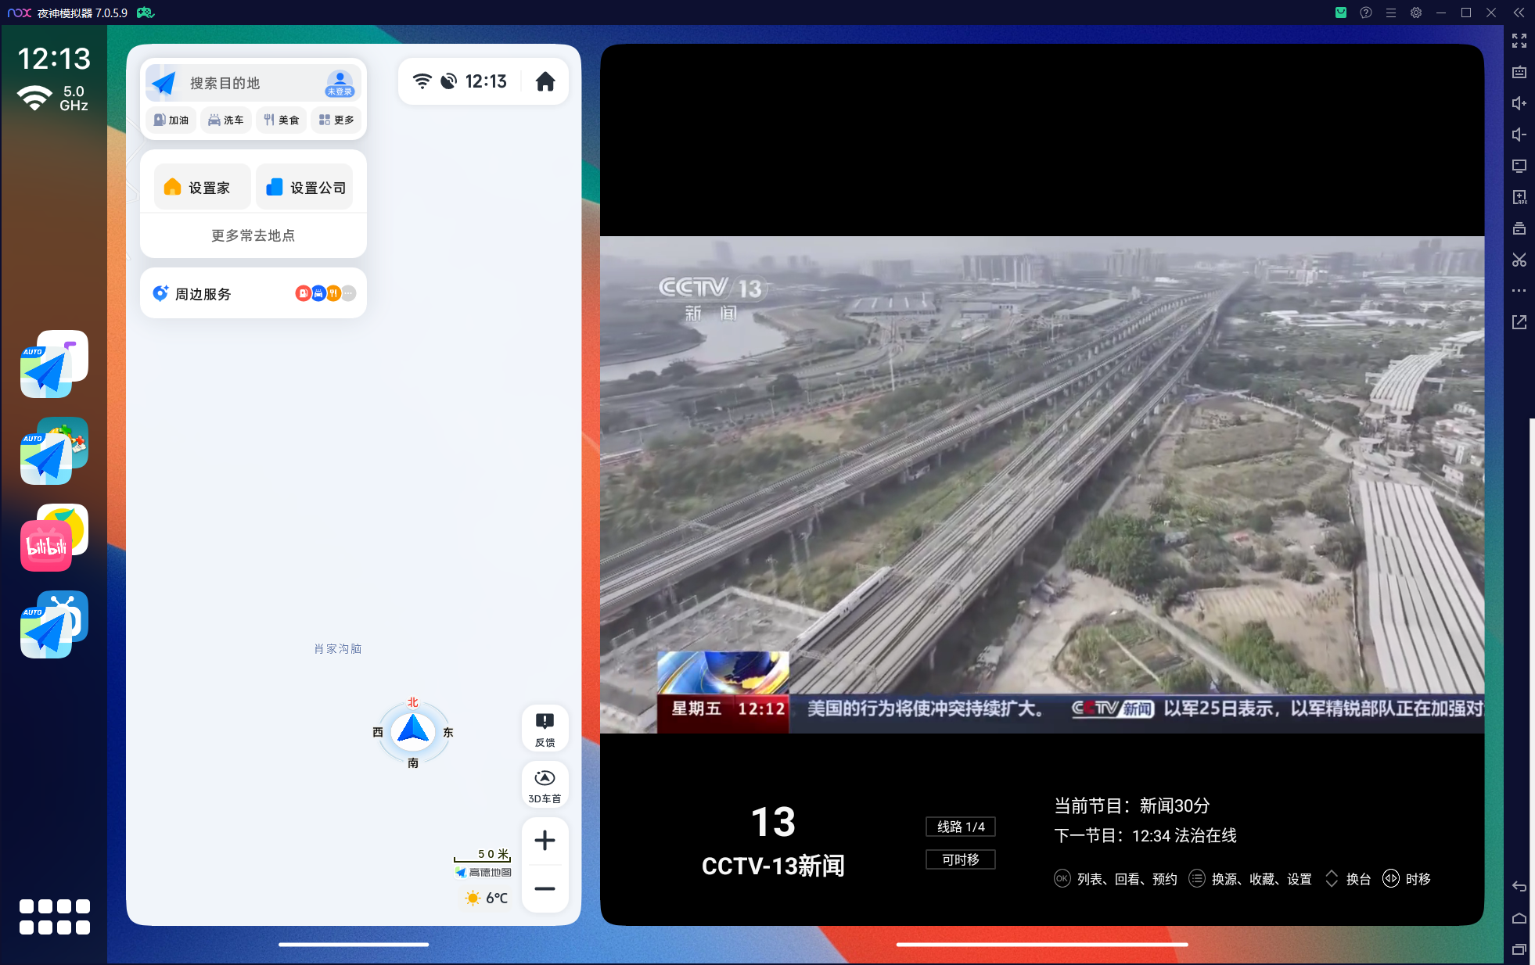Enter fullscreen via Nox sidebar icon
Screen dimensions: 1535x965
(x=1519, y=41)
